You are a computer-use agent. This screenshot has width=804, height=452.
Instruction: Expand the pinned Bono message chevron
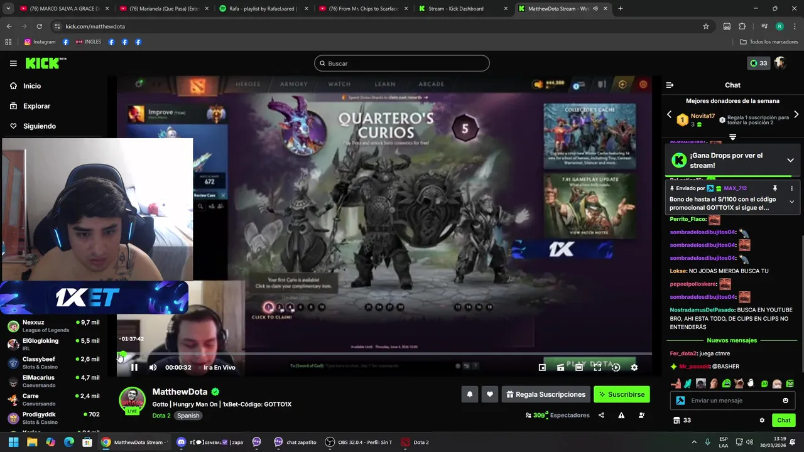(x=791, y=202)
